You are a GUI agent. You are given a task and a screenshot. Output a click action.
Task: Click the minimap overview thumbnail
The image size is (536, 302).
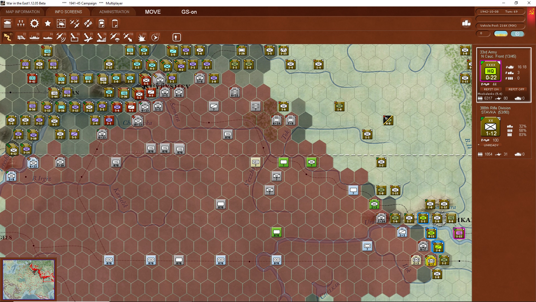28,280
